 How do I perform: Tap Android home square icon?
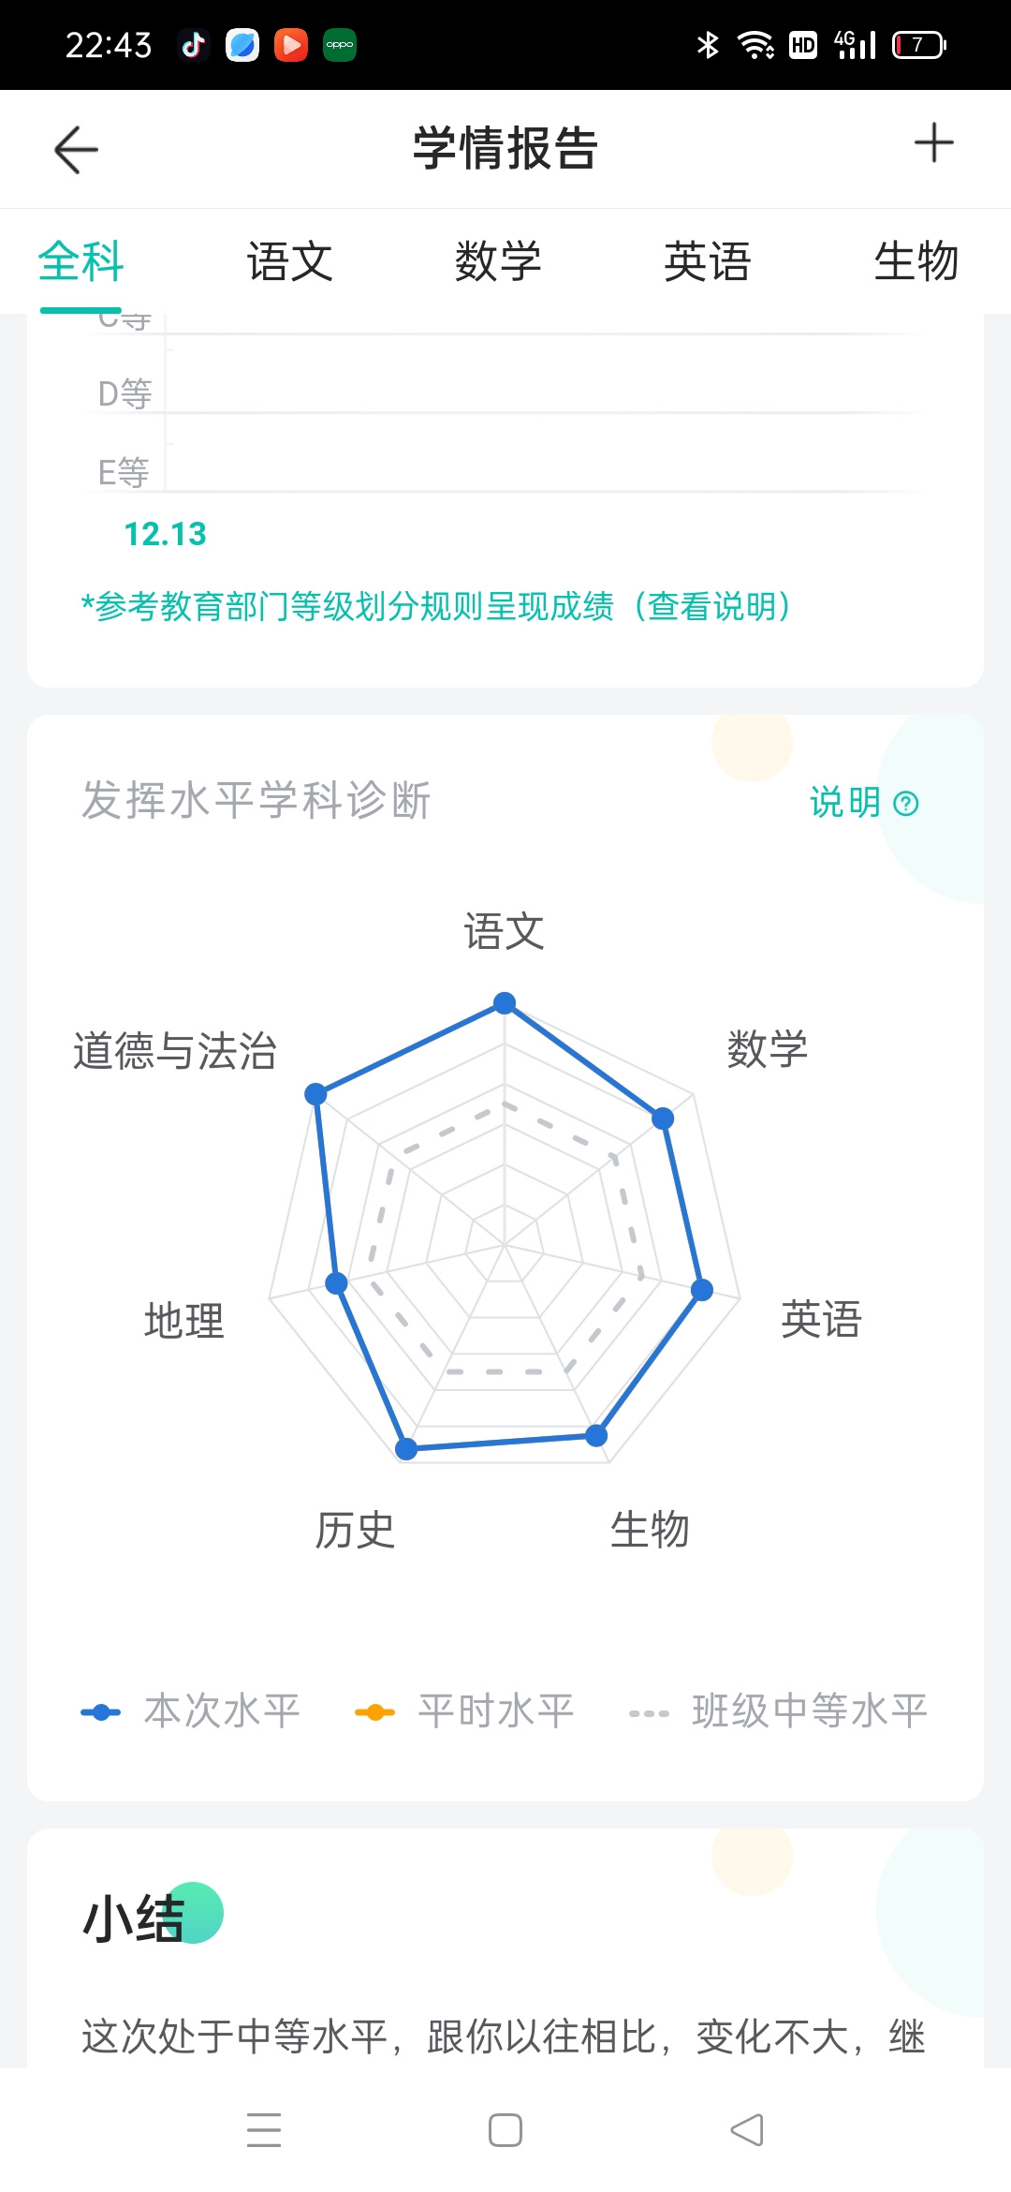click(505, 2129)
